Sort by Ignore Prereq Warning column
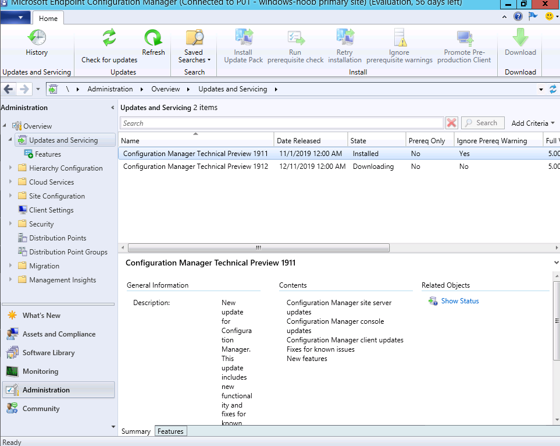560x446 pixels. pos(498,140)
